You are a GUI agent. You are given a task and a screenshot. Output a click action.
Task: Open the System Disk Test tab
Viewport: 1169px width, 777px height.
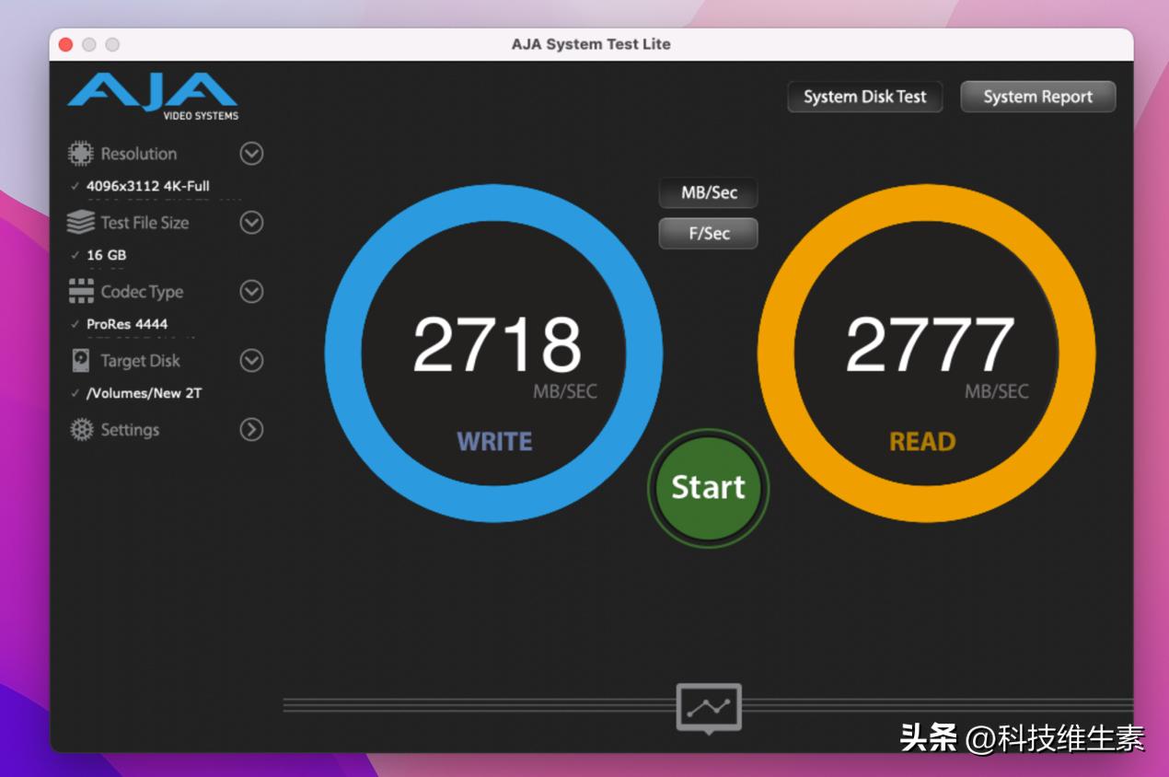coord(864,96)
